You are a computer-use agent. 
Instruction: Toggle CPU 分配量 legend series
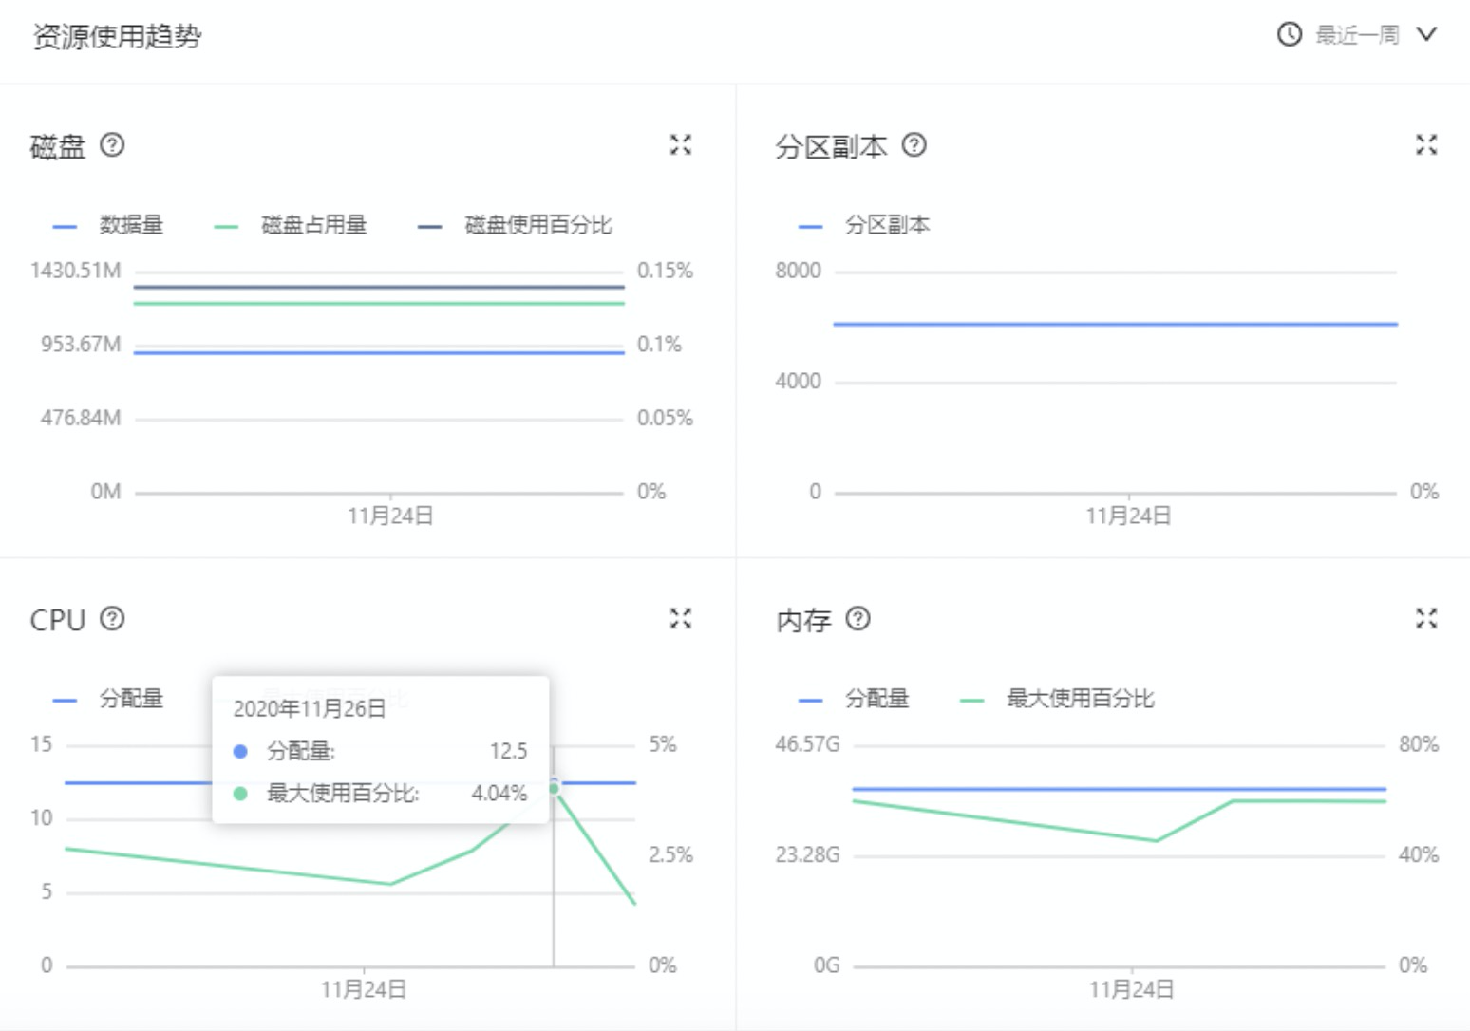[108, 699]
